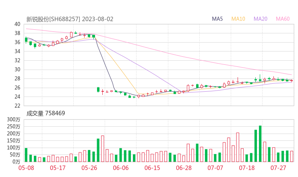The image size is (298, 177).
Task: Click the first green volume bar at 05-08
Action: tap(26, 155)
